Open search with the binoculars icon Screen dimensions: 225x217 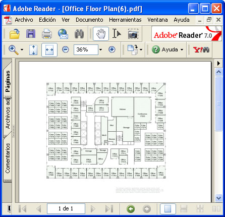tap(79, 34)
